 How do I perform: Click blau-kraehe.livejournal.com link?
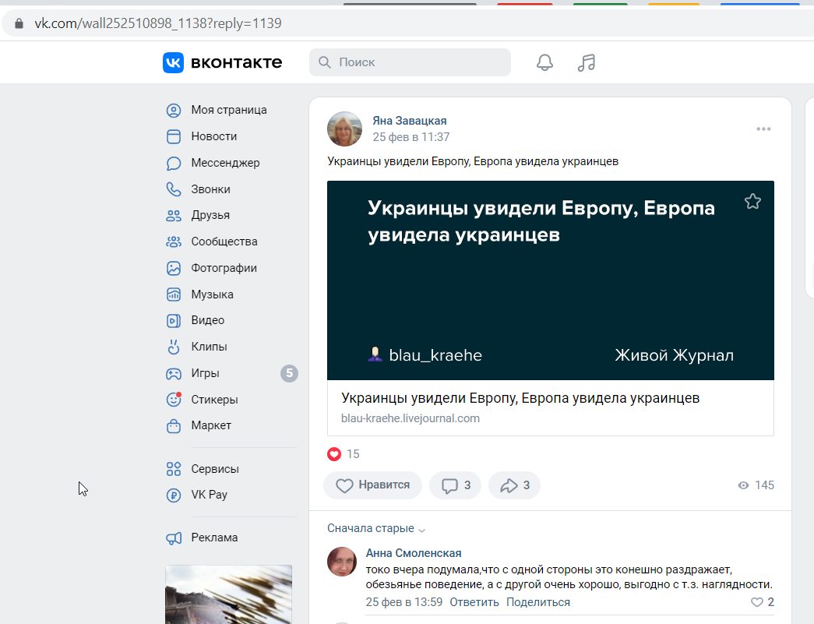pyautogui.click(x=410, y=418)
